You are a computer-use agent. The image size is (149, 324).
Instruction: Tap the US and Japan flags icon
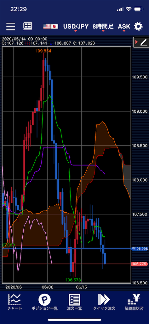51,27
